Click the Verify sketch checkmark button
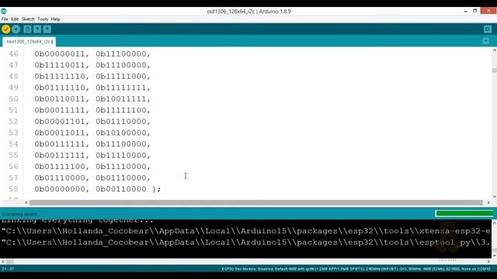Screen dimensions: 497x279 tap(6, 29)
